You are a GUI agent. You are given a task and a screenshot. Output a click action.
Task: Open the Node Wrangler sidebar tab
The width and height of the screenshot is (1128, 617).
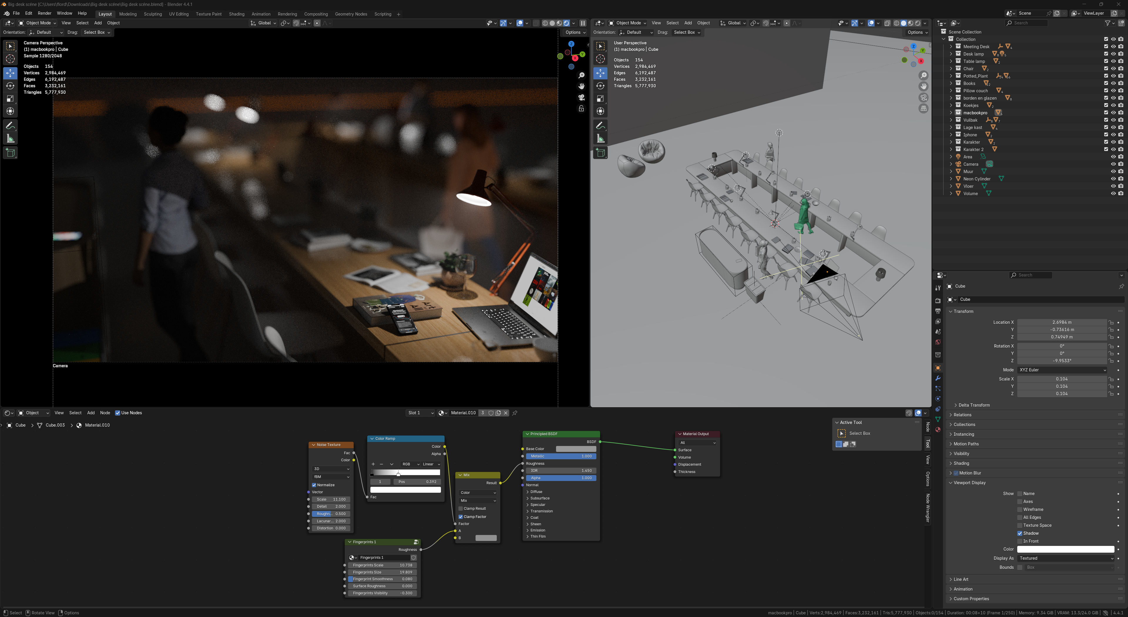point(927,507)
